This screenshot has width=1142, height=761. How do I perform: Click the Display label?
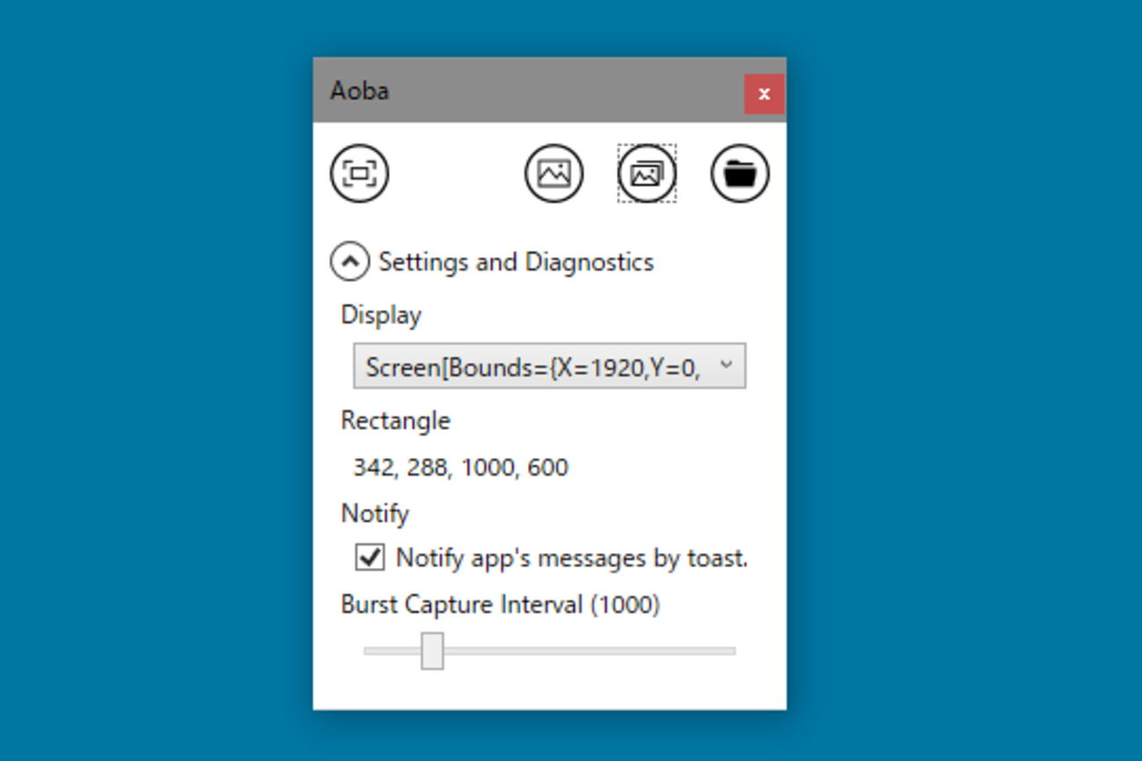point(381,315)
